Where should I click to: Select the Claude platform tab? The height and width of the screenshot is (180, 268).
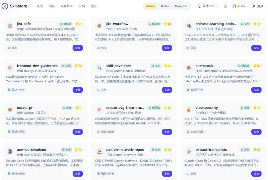coord(150,6)
